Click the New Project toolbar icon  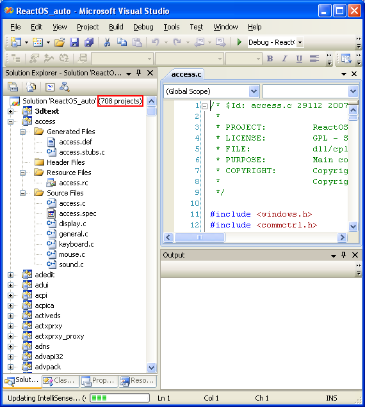click(x=16, y=42)
